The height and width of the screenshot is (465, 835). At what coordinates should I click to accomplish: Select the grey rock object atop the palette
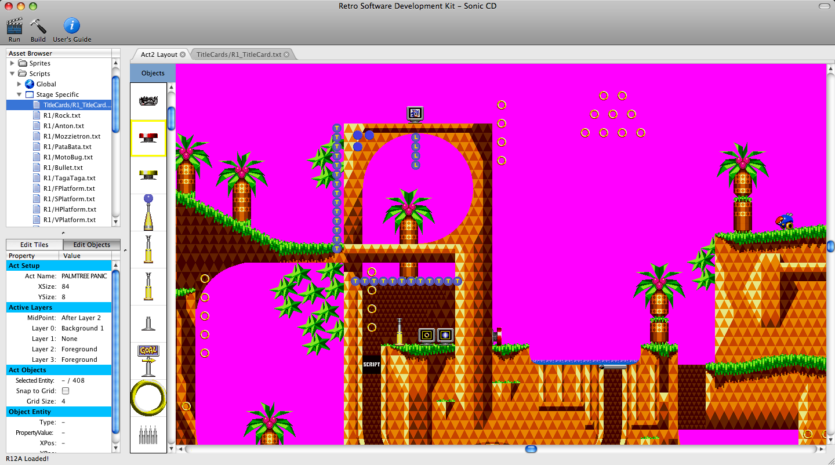(148, 101)
